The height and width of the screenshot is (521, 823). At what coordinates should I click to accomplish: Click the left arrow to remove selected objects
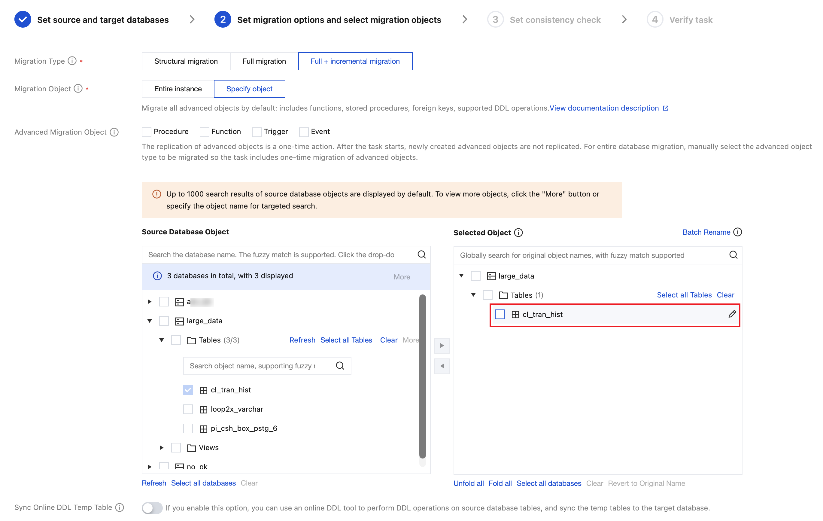[442, 366]
